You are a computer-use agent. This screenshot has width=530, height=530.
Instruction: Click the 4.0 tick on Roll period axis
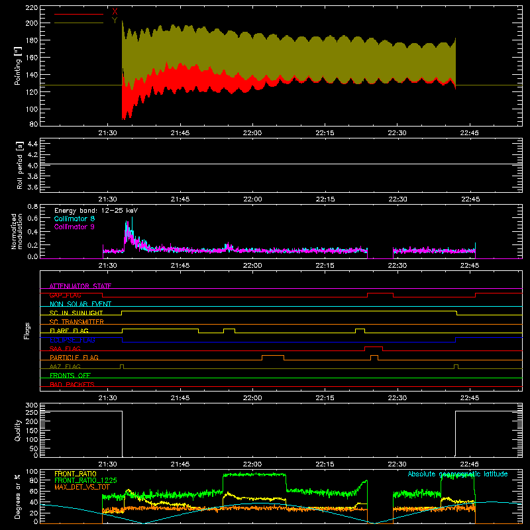[32, 166]
